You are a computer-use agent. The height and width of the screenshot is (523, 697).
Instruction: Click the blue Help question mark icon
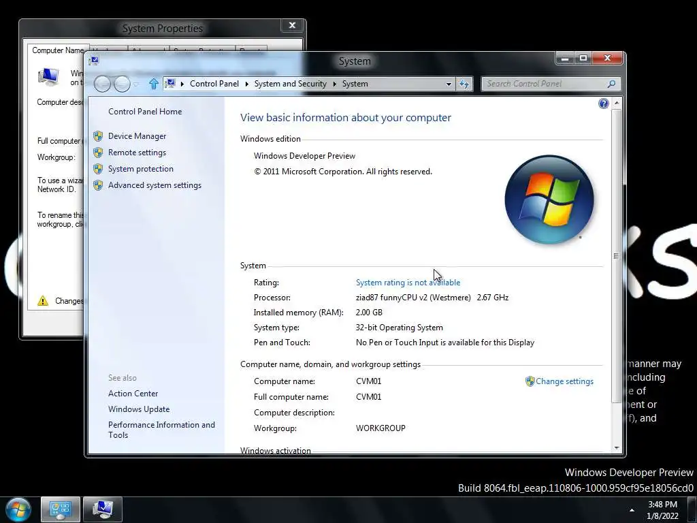coord(603,104)
